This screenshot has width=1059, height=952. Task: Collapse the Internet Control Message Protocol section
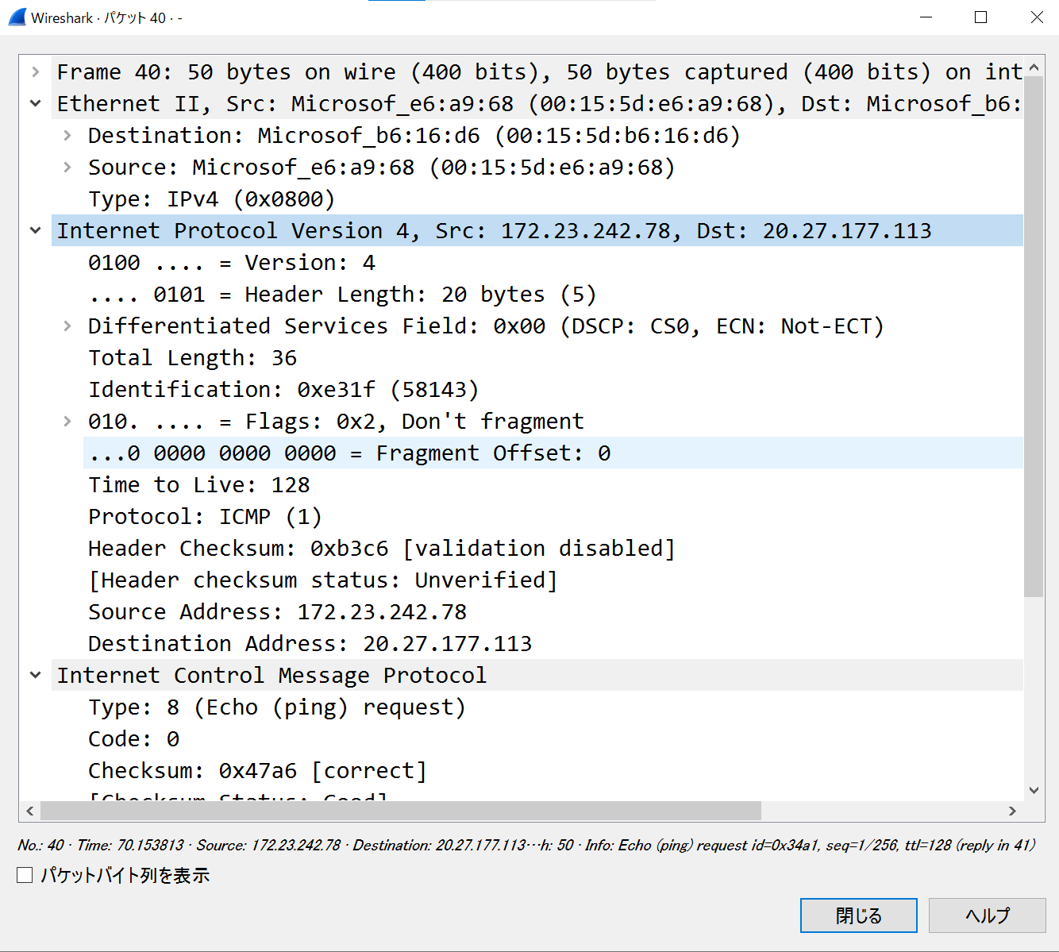36,676
